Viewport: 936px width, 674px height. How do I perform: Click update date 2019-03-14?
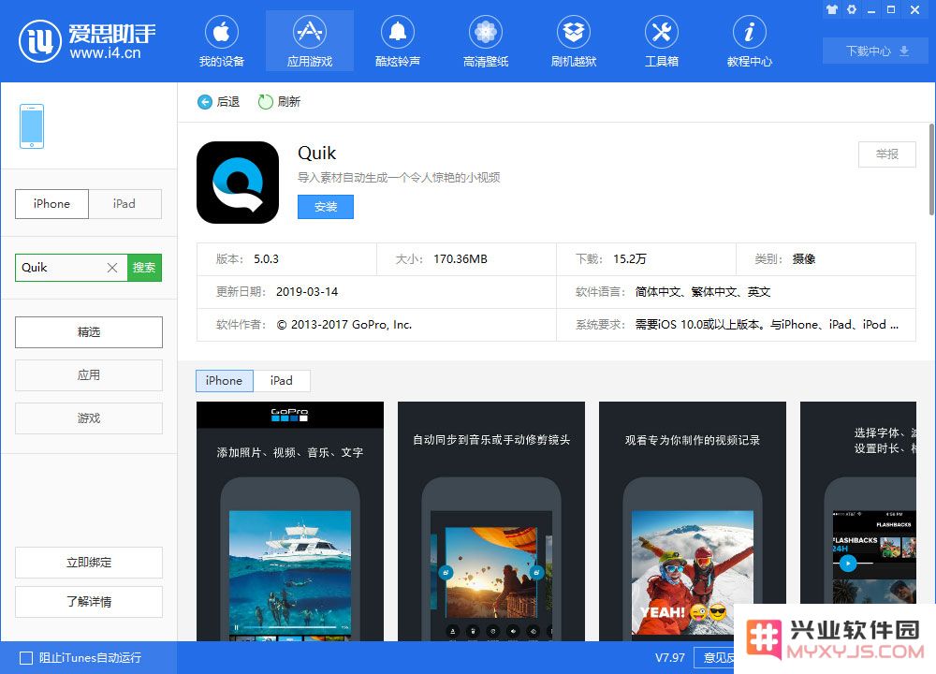coord(307,292)
